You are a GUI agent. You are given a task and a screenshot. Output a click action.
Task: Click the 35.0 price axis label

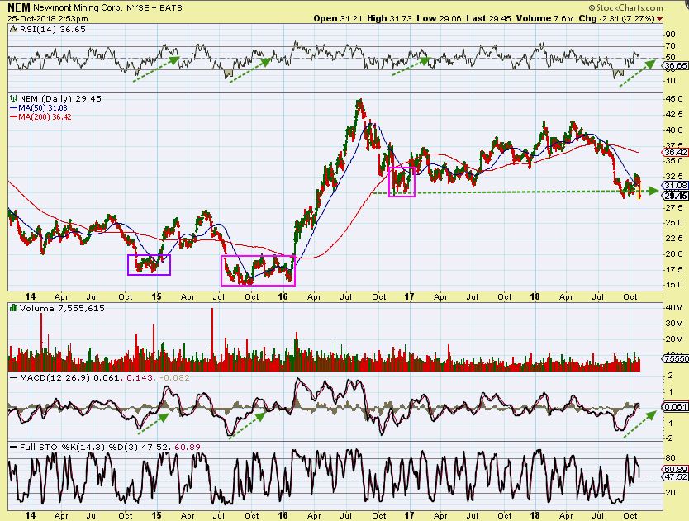pos(674,161)
